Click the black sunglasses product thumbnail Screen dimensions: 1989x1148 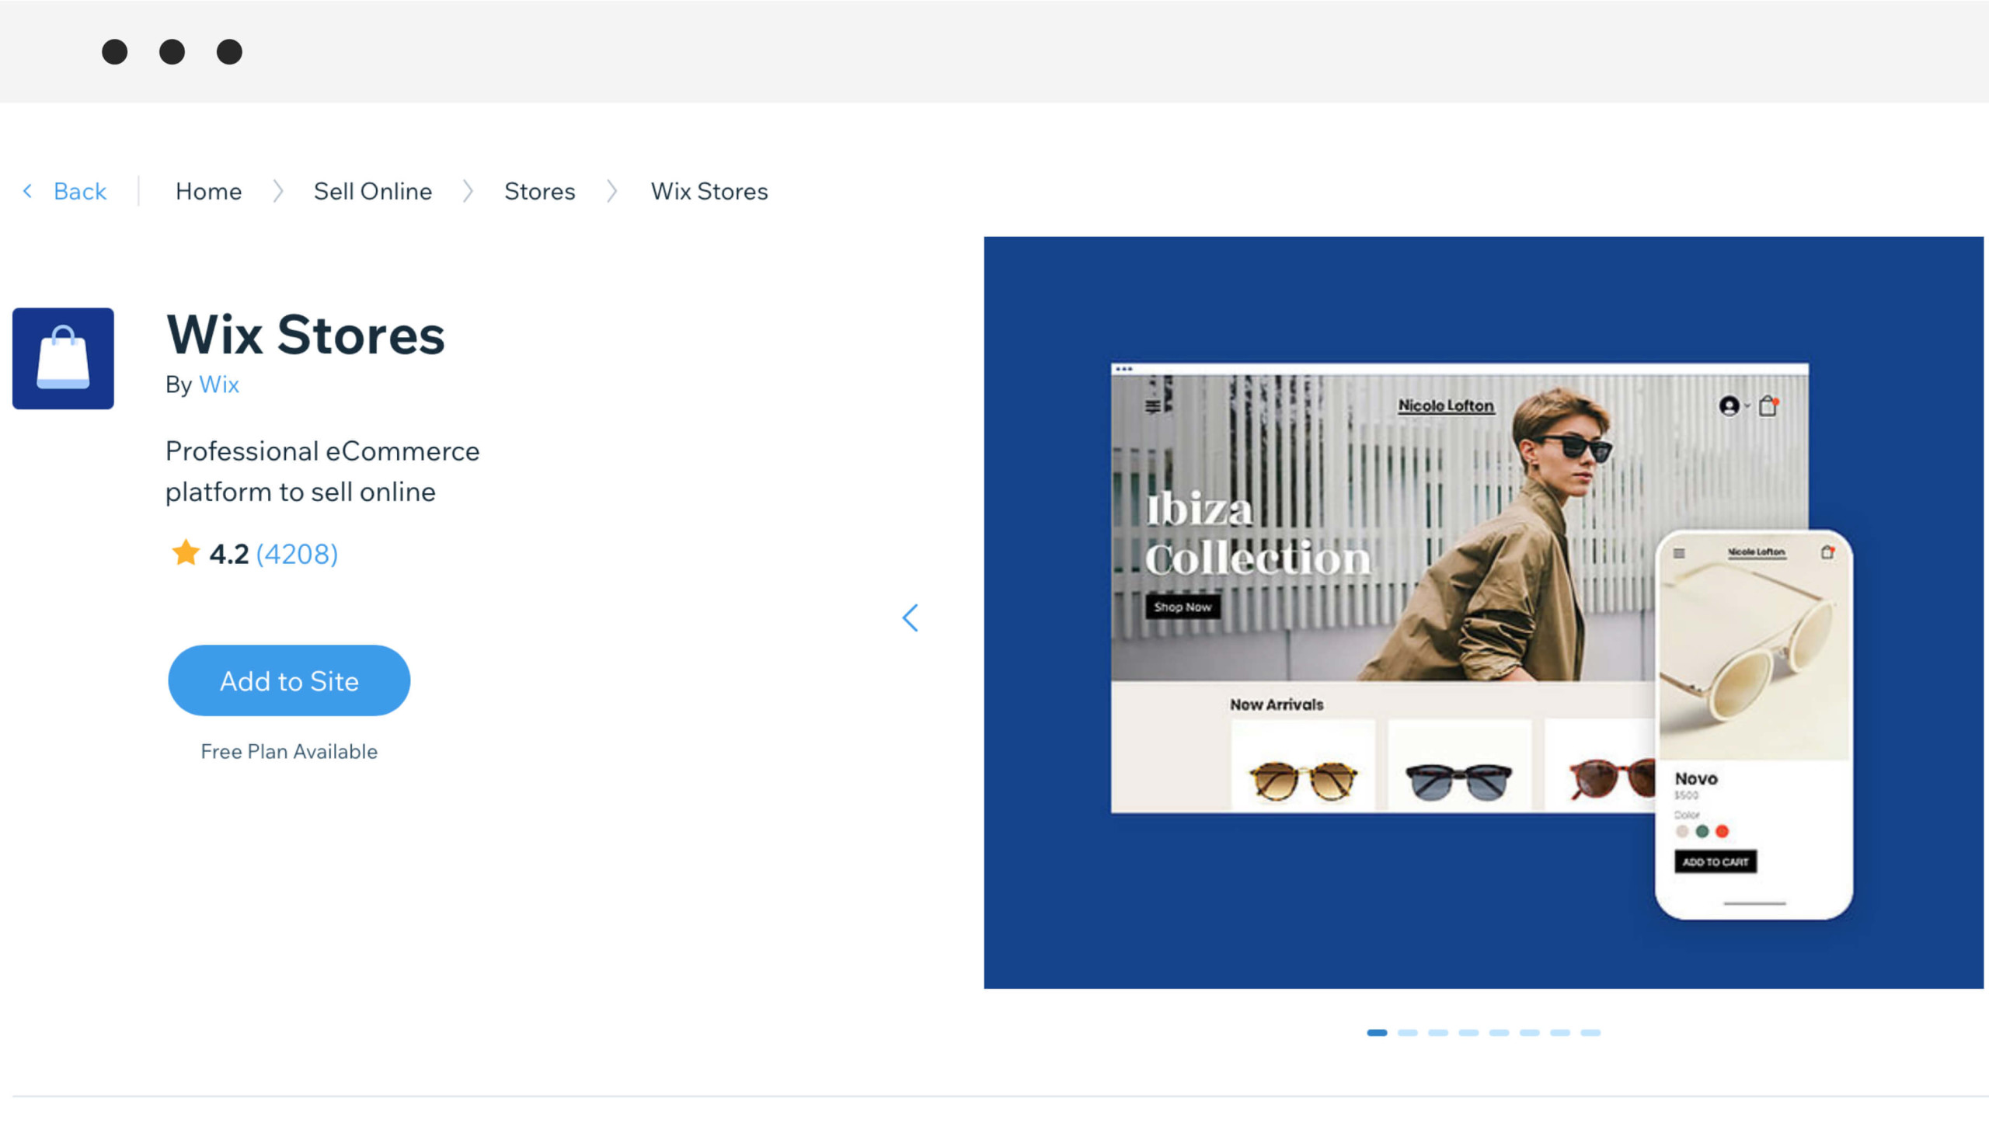1459,766
